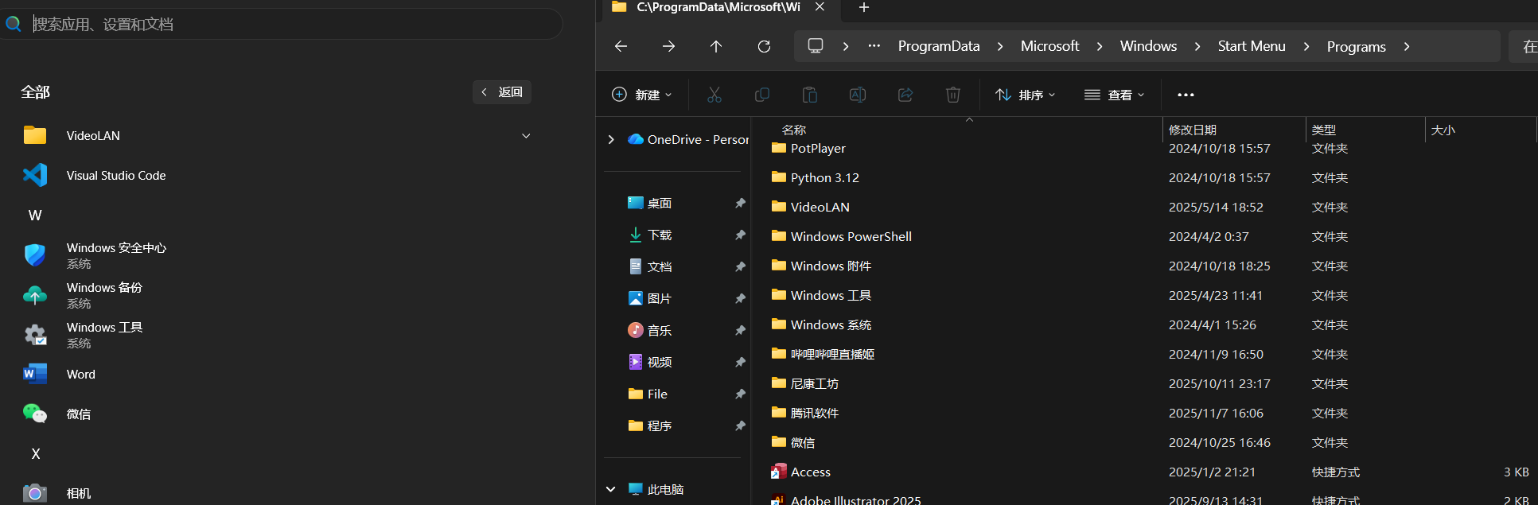Expand the VideoLAN folder in the app list
The image size is (1538, 505).
[526, 136]
